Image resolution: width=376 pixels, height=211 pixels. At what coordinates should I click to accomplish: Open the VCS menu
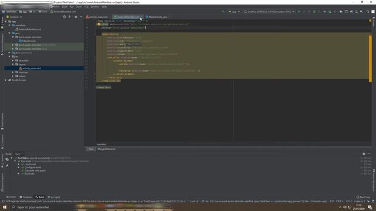(86, 6)
